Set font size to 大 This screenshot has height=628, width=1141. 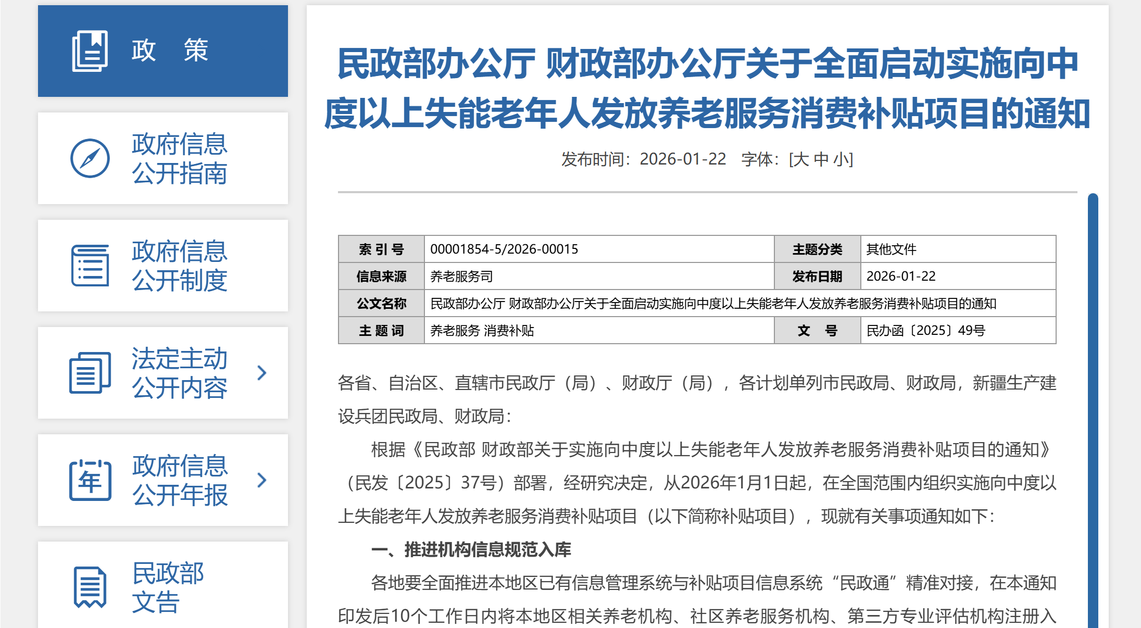pos(801,159)
